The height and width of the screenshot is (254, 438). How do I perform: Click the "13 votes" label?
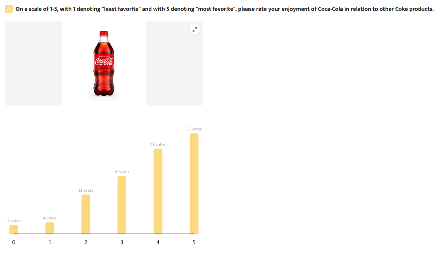pos(86,190)
